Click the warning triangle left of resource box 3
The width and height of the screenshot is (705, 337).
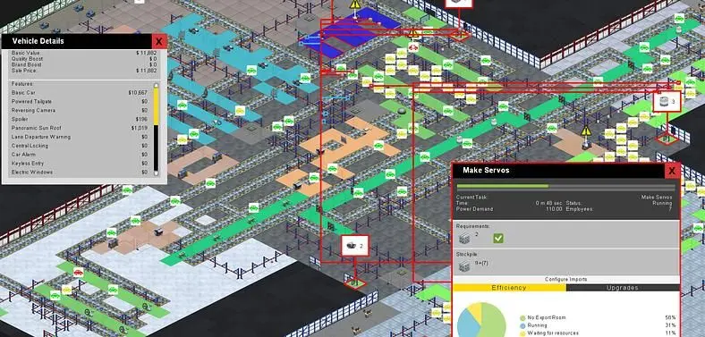[586, 131]
